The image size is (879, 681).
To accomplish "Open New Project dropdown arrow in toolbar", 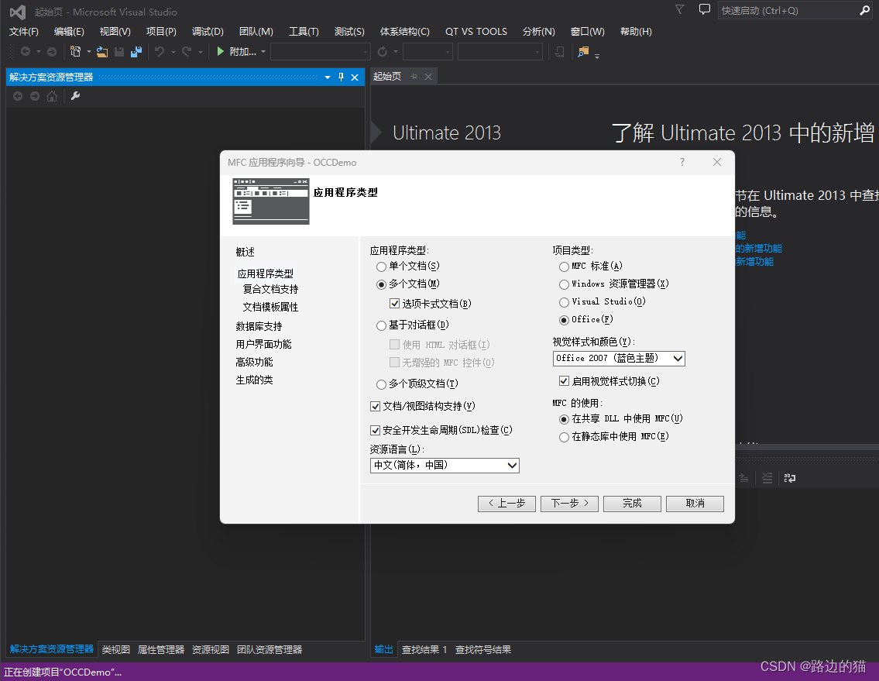I will pos(88,52).
